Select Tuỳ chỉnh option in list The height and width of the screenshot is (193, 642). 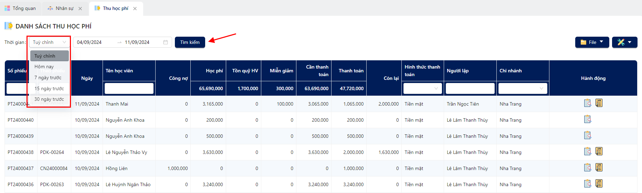tap(50, 56)
